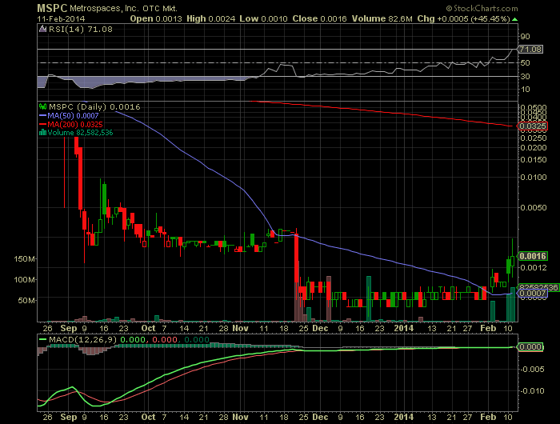Image resolution: width=560 pixels, height=424 pixels.
Task: Click the MSPC (Daily) 0.0016 legend
Action: tap(94, 107)
